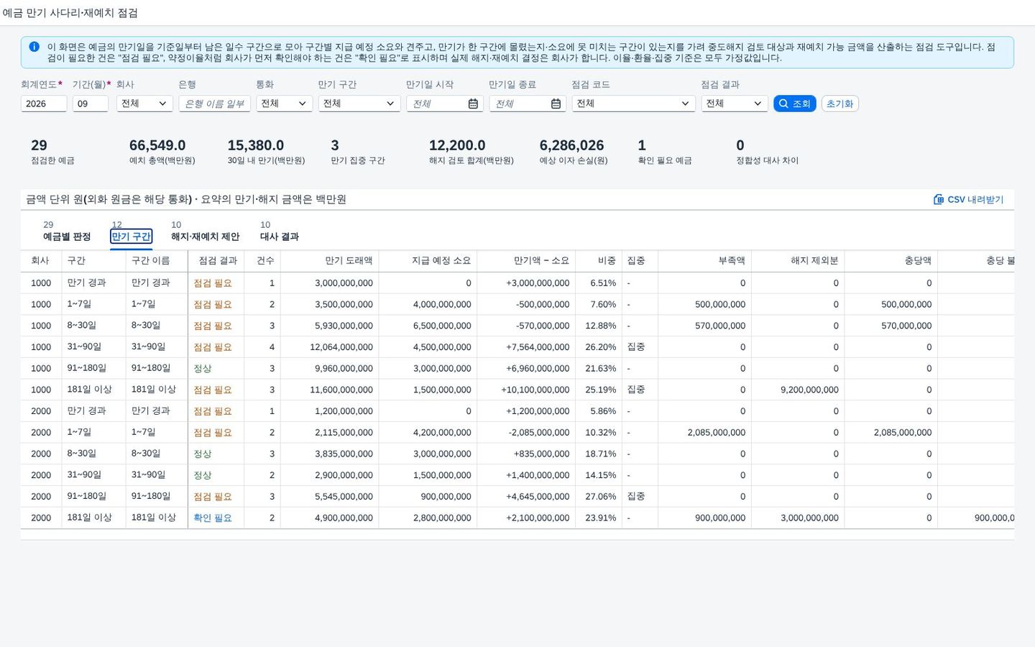Click the 5,545,000,000 만기 도래액 cell
Viewport: 1035px width, 647px height.
tap(344, 497)
